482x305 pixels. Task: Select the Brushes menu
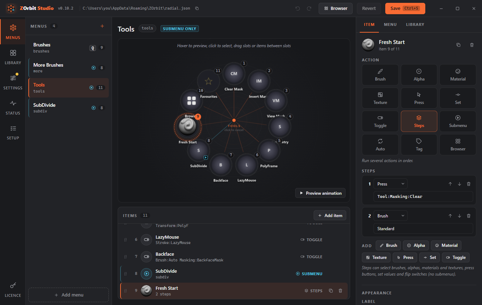coord(68,48)
